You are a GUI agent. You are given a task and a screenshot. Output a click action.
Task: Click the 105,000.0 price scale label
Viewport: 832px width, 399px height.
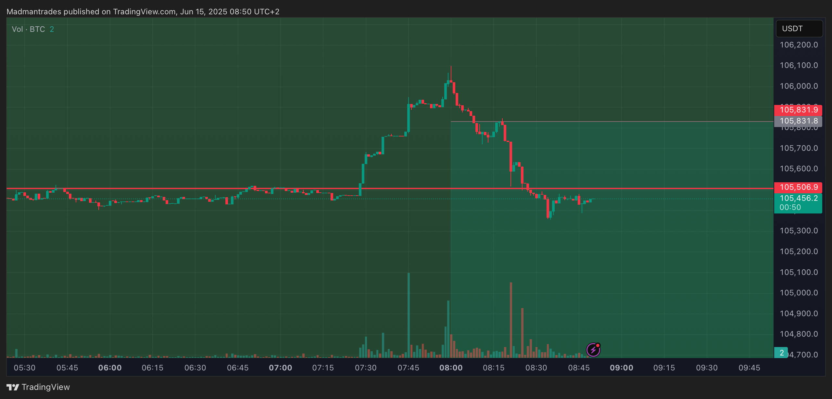point(799,293)
